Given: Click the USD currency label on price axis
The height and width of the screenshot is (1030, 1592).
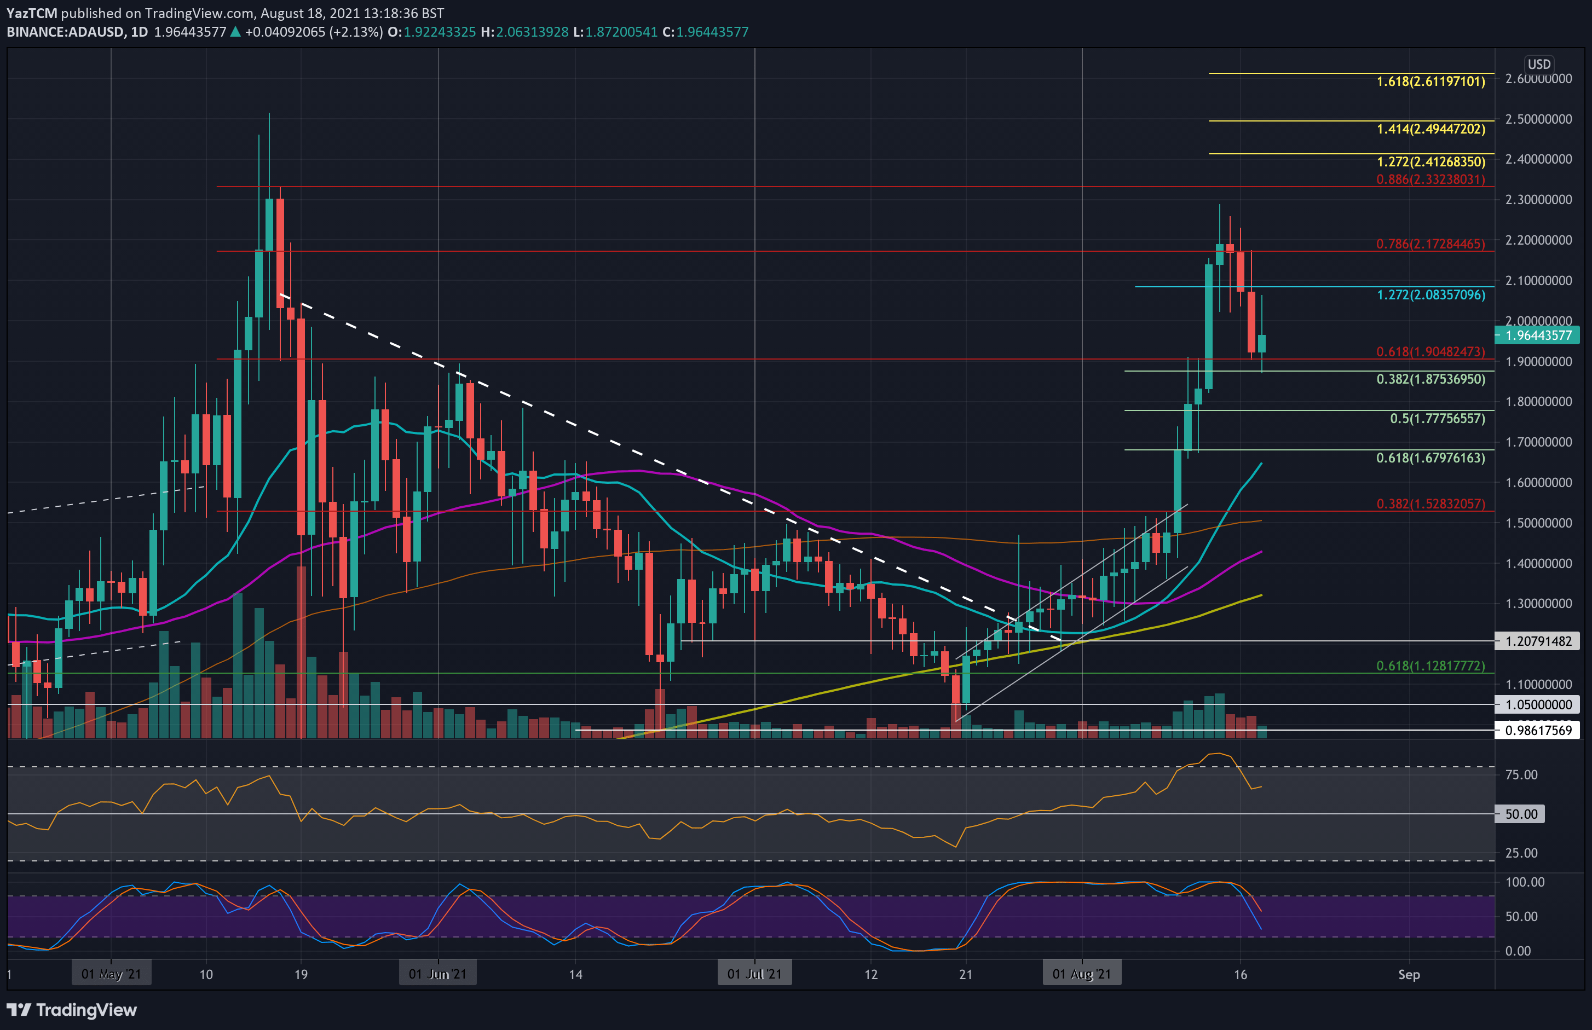Looking at the screenshot, I should coord(1538,64).
